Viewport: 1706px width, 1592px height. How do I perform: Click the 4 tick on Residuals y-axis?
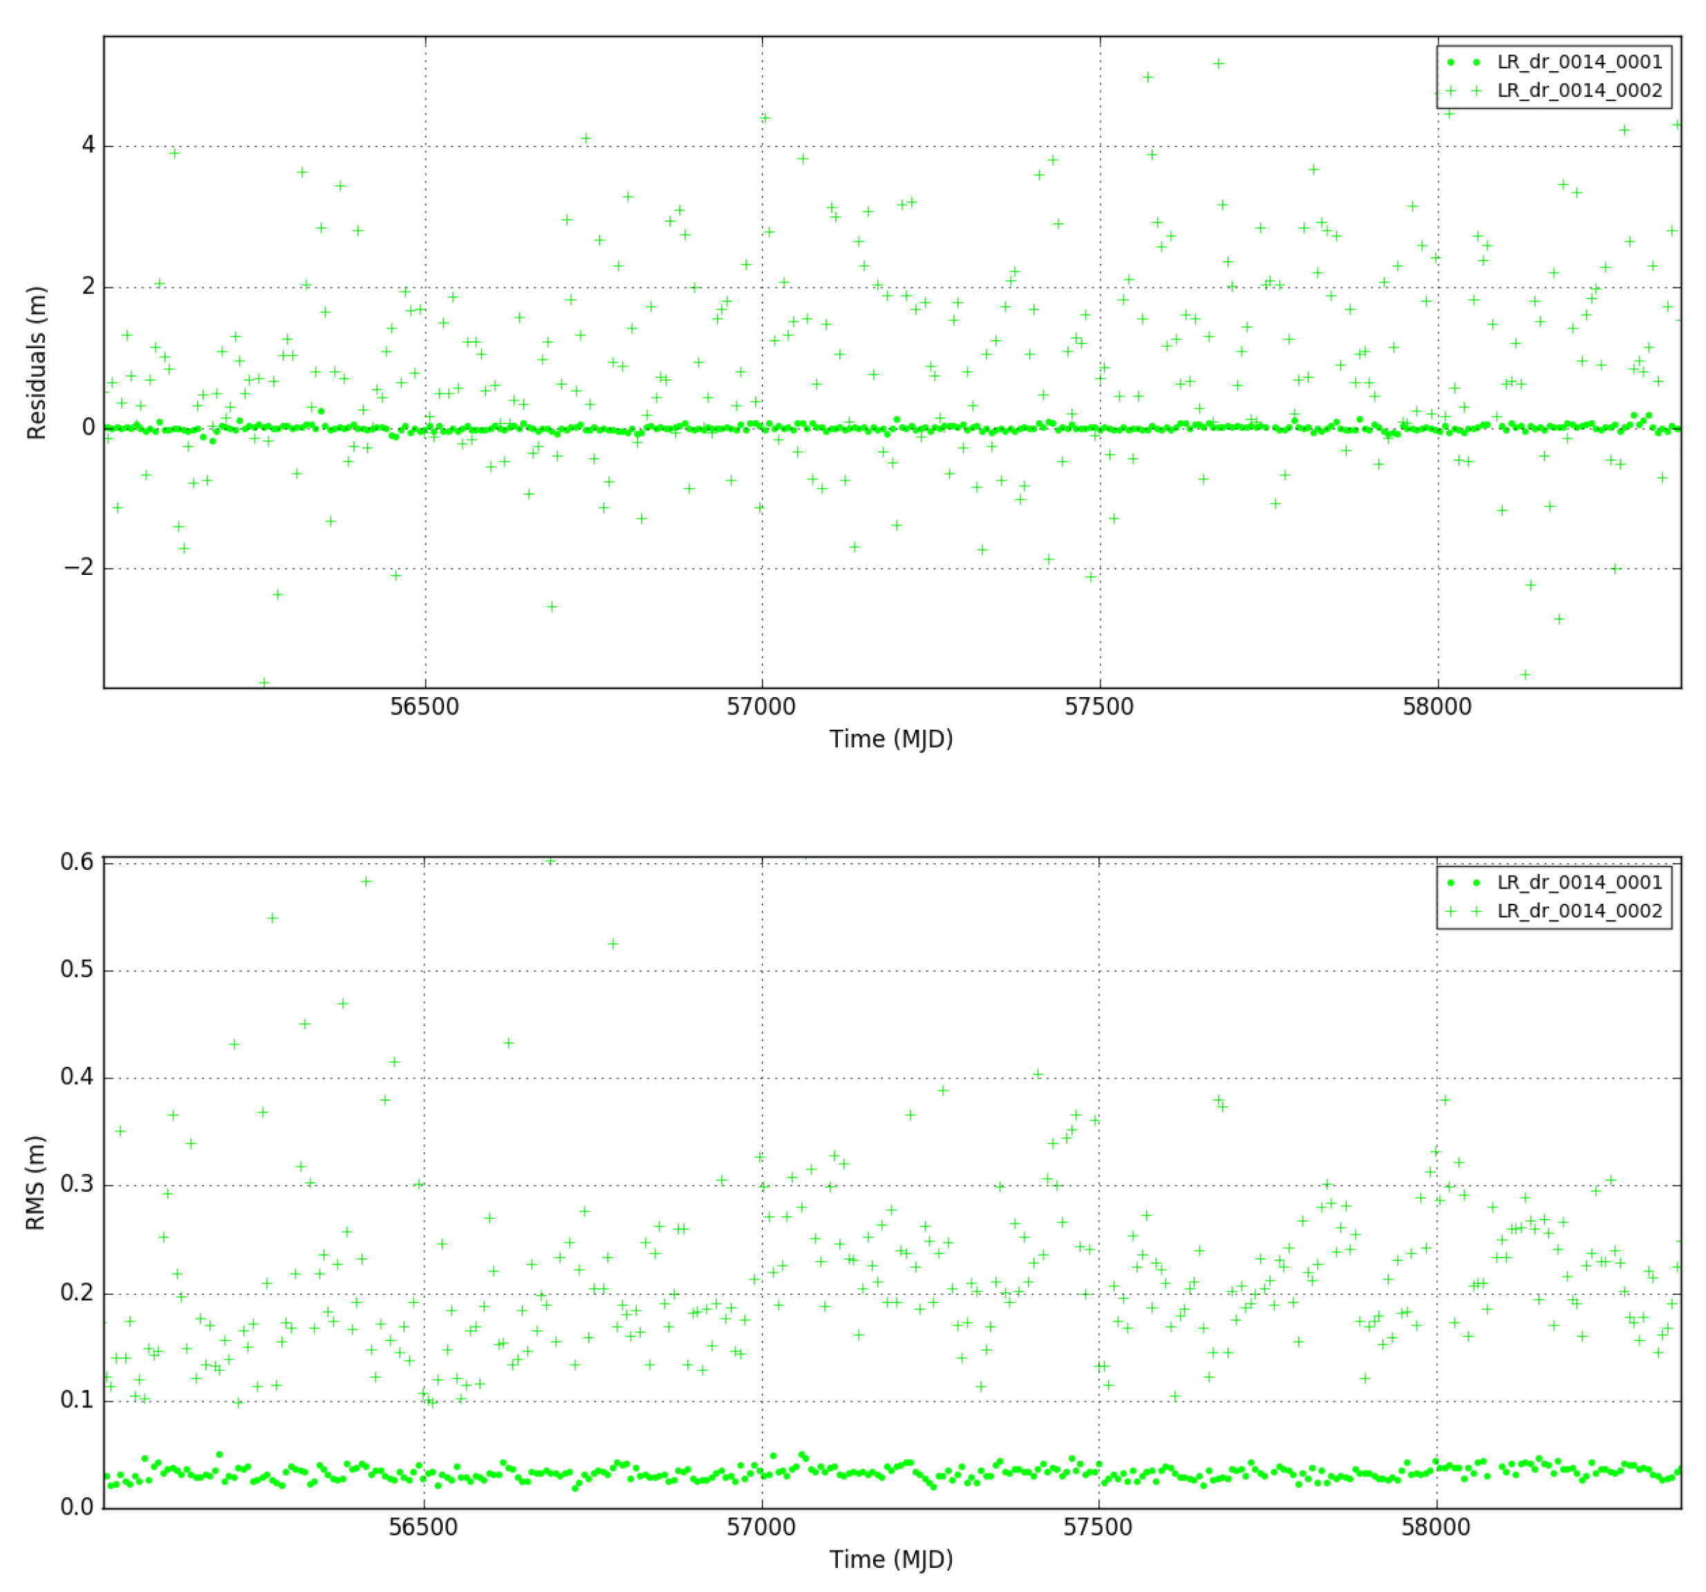(88, 145)
